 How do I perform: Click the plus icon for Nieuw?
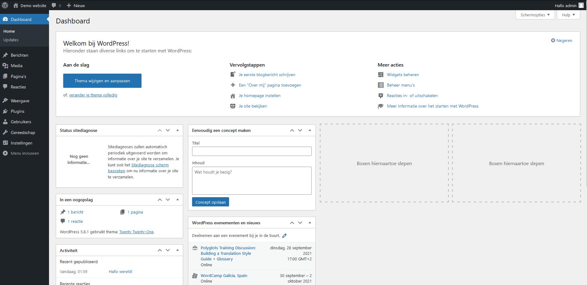[69, 6]
